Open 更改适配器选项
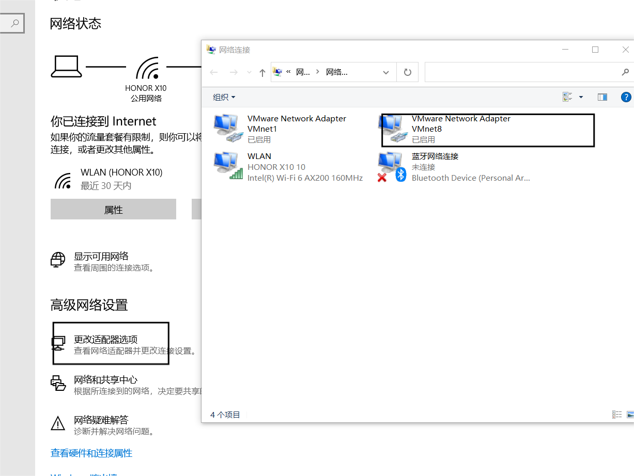This screenshot has height=476, width=634. click(105, 339)
